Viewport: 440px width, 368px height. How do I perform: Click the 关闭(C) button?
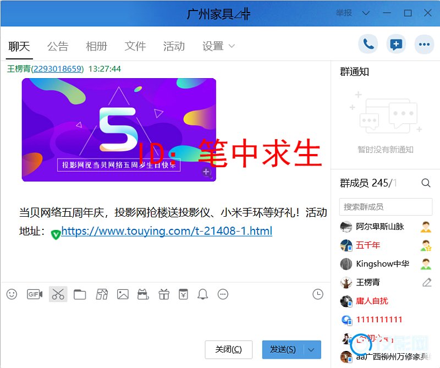point(228,350)
